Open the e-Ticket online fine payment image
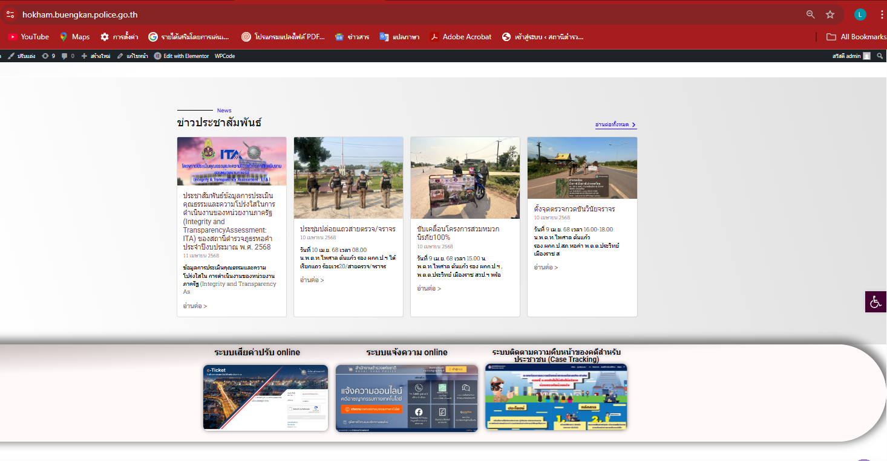Screen dimensions: 887x461 266,397
